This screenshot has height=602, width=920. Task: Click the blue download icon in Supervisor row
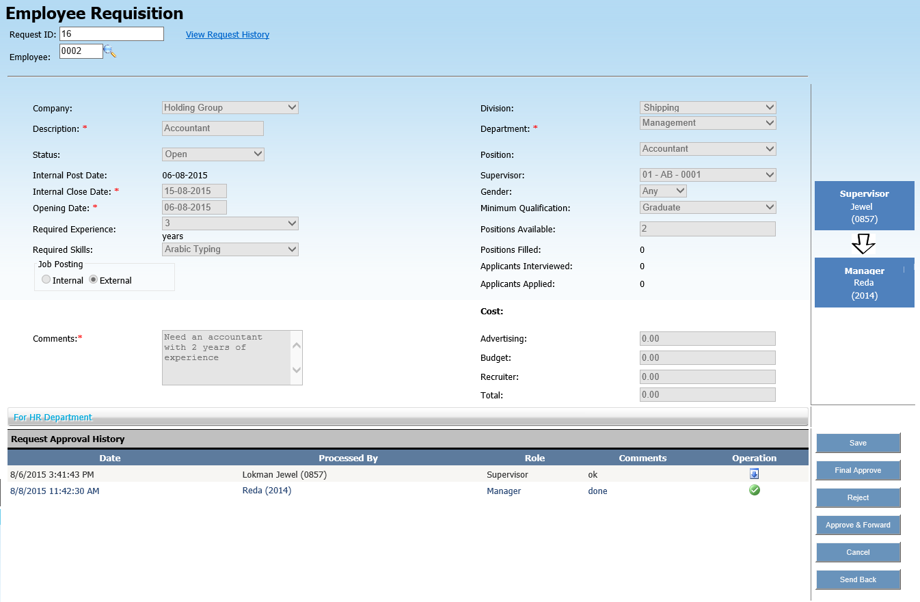pyautogui.click(x=754, y=474)
